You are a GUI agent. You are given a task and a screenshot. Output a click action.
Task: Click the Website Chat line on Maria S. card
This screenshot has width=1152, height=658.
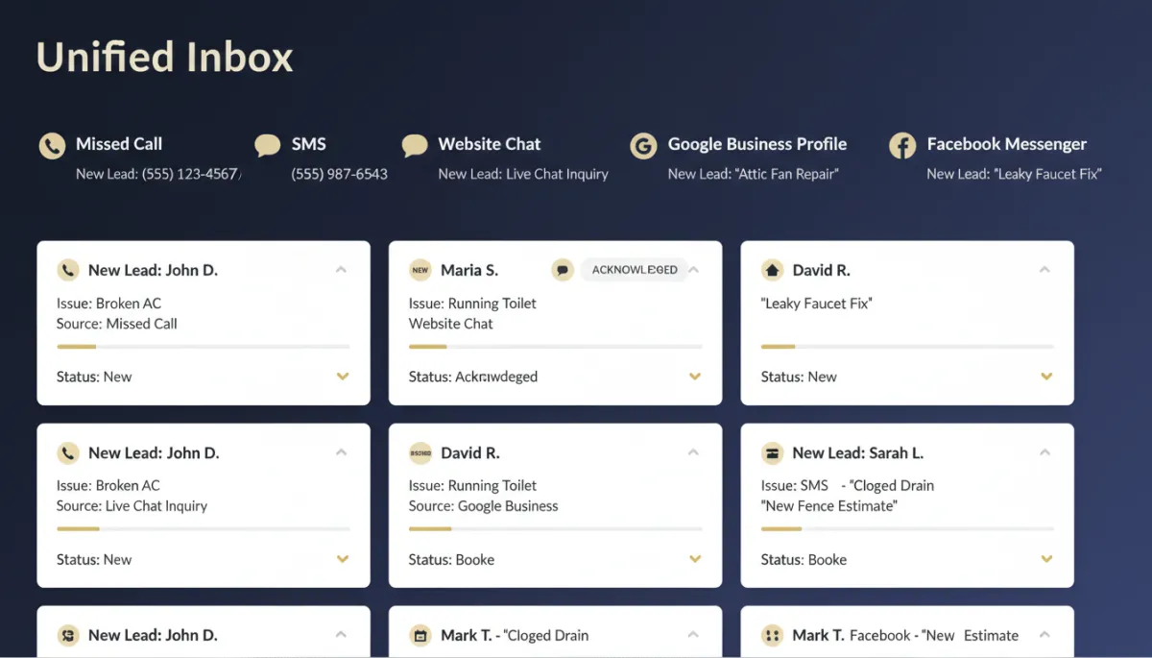[451, 324]
